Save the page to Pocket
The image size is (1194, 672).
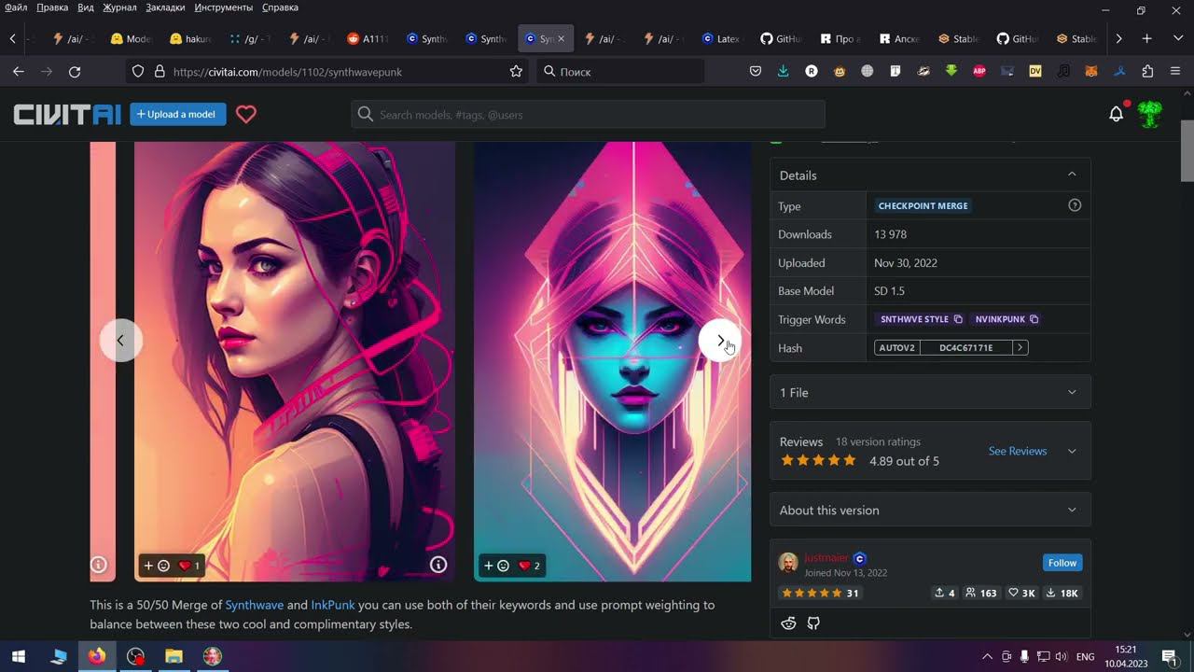(x=756, y=71)
